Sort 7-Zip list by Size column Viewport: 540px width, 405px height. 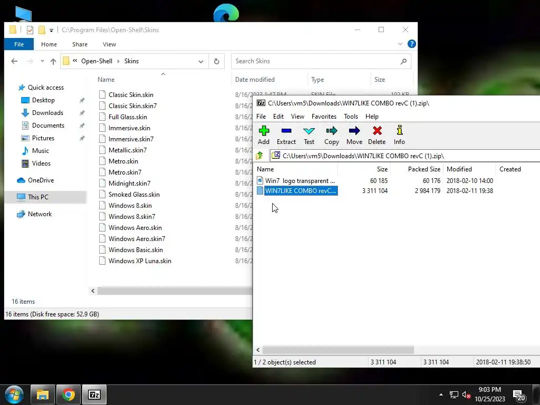pos(382,169)
